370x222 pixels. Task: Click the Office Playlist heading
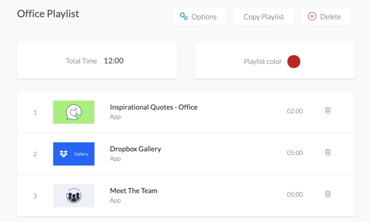[x=48, y=14]
